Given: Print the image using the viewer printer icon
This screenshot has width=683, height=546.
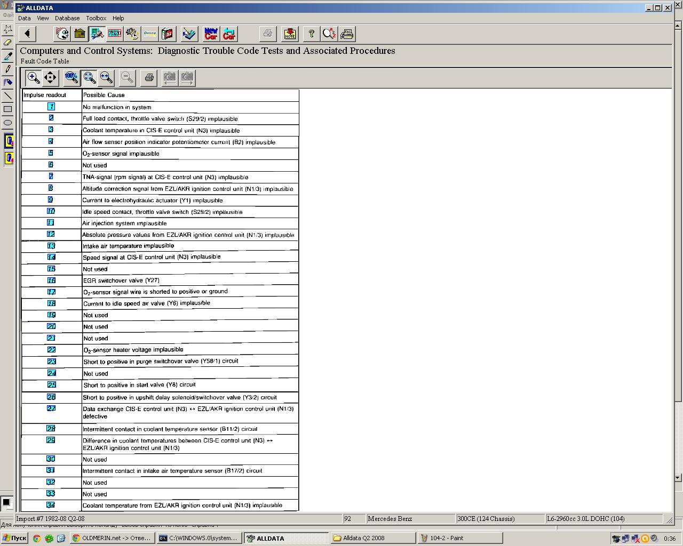Looking at the screenshot, I should (149, 78).
